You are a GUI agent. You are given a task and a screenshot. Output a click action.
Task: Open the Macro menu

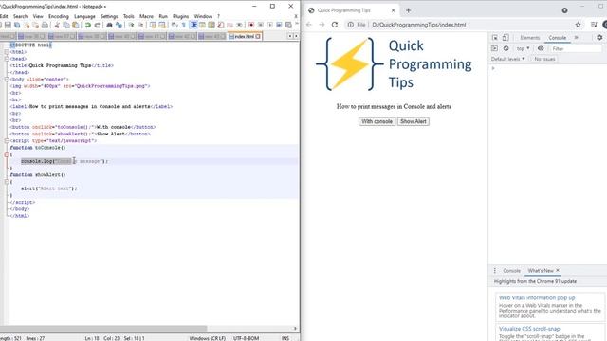(146, 16)
